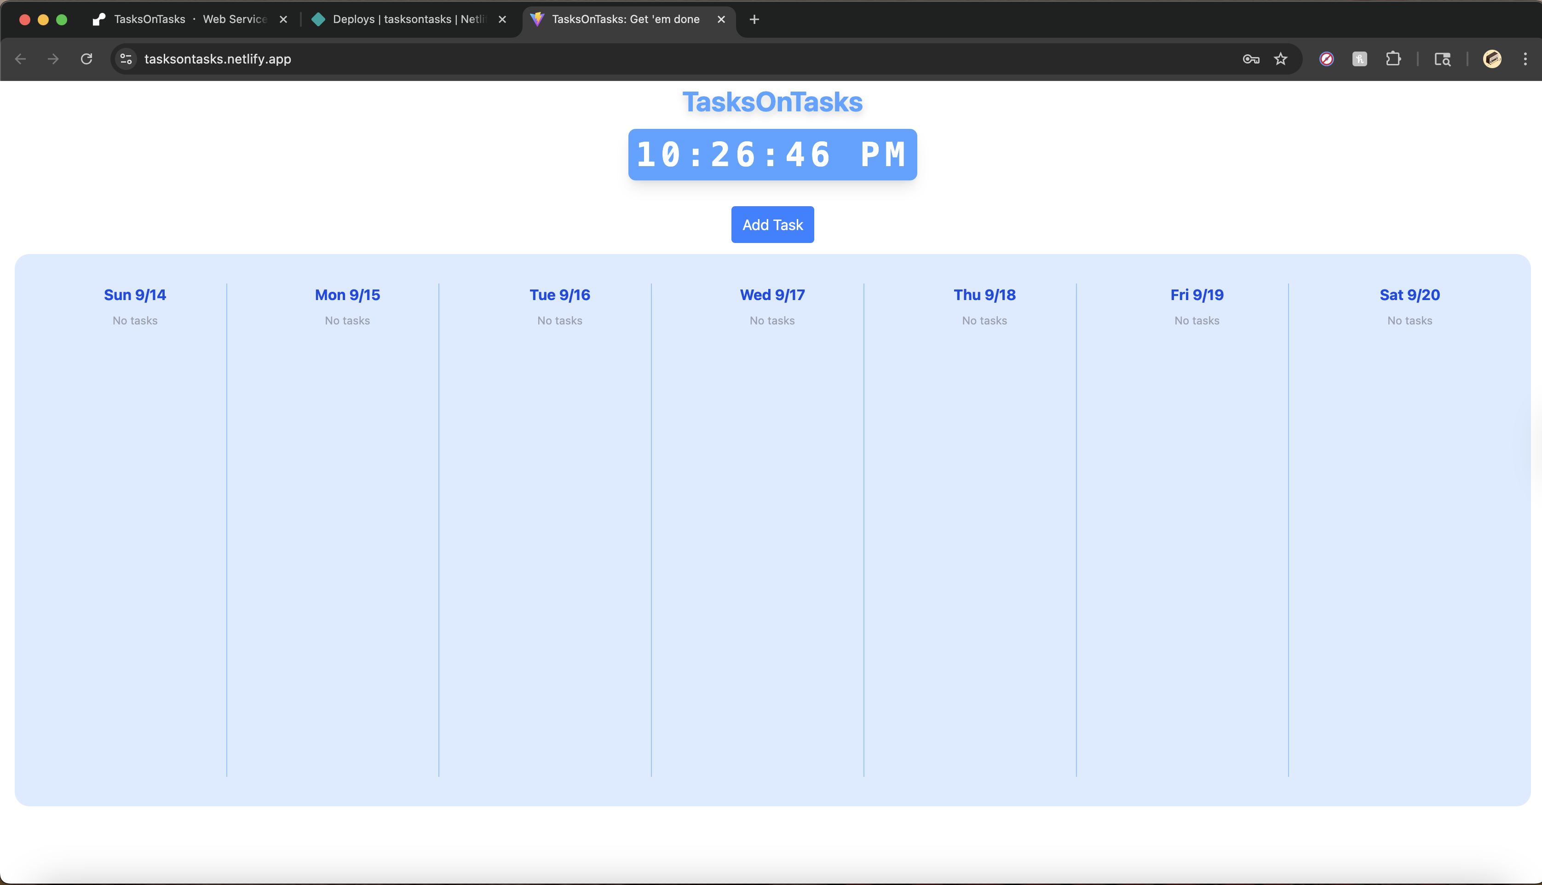Close the Deploys tasksontasks Netlify tab
Image resolution: width=1542 pixels, height=885 pixels.
[x=502, y=19]
